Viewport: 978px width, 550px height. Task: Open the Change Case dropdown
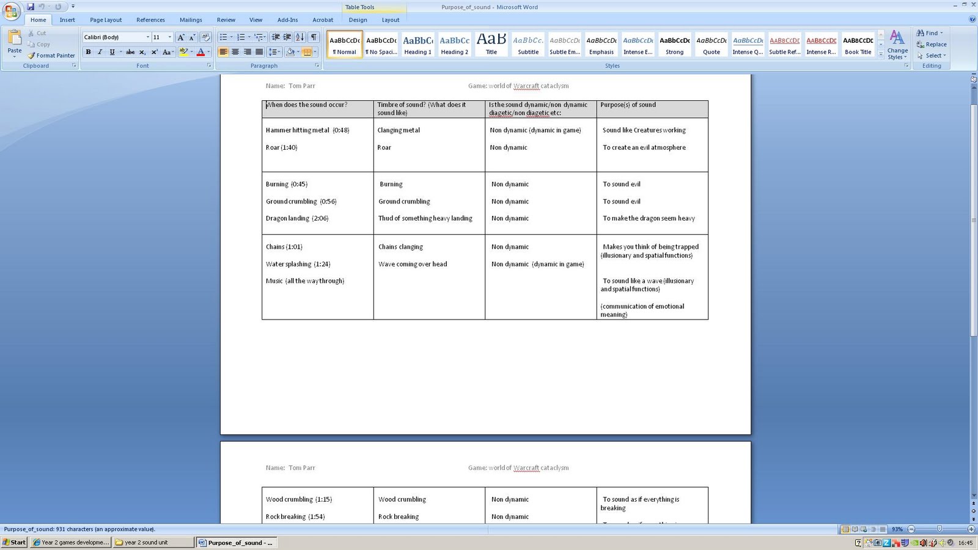pos(168,52)
